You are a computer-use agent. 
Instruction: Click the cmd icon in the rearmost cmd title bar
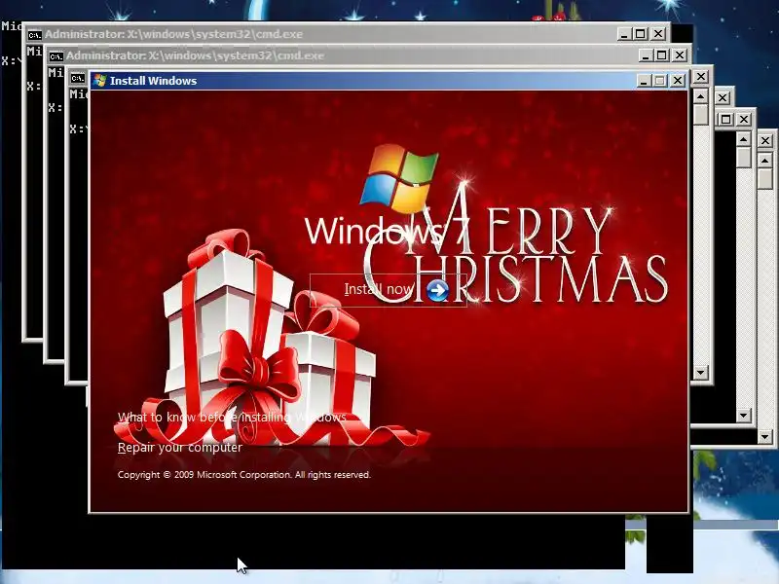[34, 35]
